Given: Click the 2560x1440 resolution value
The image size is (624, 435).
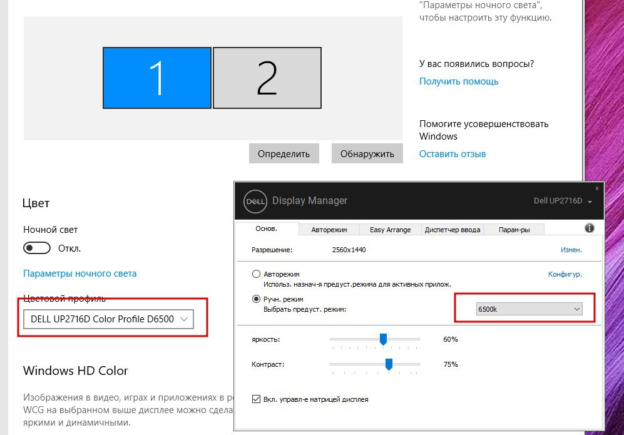Looking at the screenshot, I should [349, 250].
